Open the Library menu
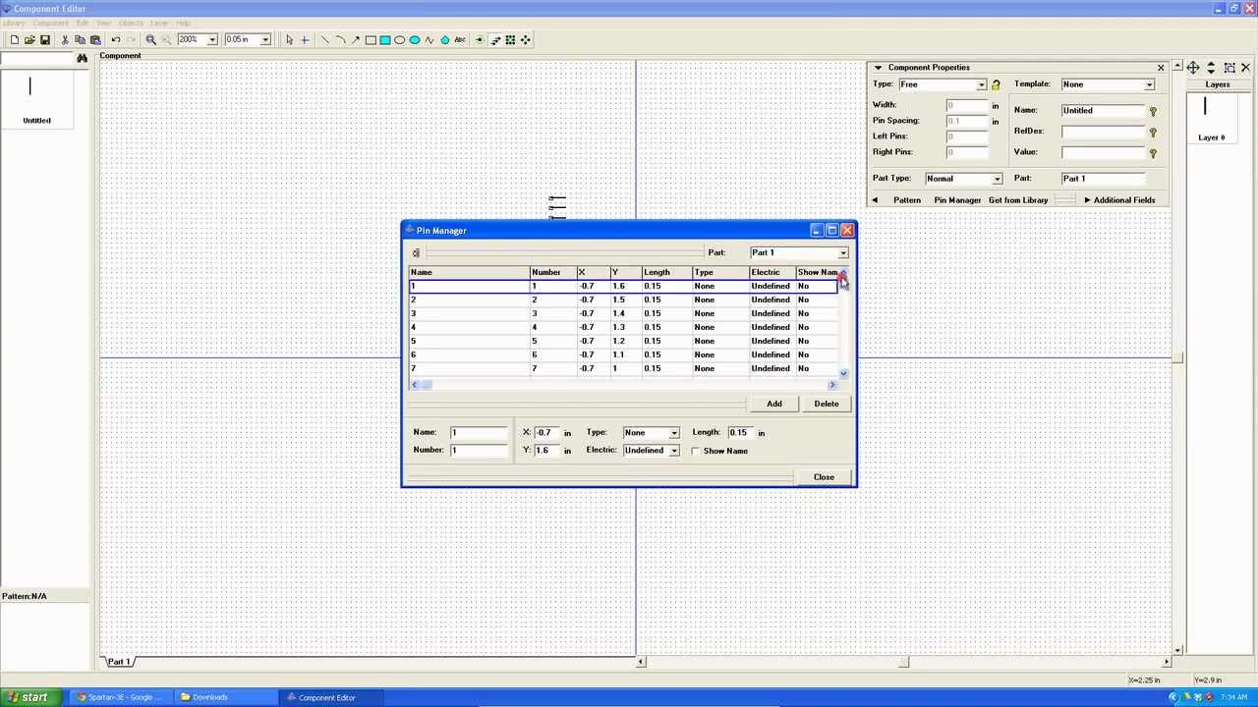 pos(14,23)
